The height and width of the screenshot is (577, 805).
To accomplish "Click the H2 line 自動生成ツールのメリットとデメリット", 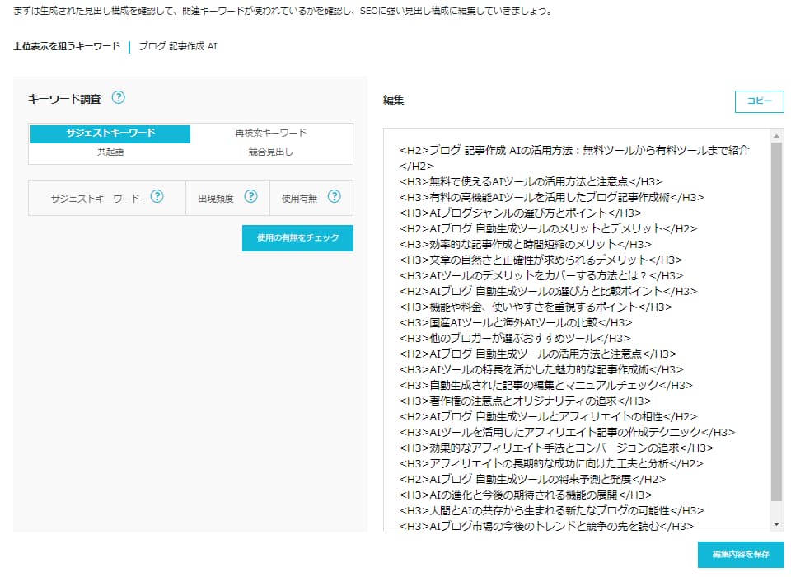I will 548,228.
